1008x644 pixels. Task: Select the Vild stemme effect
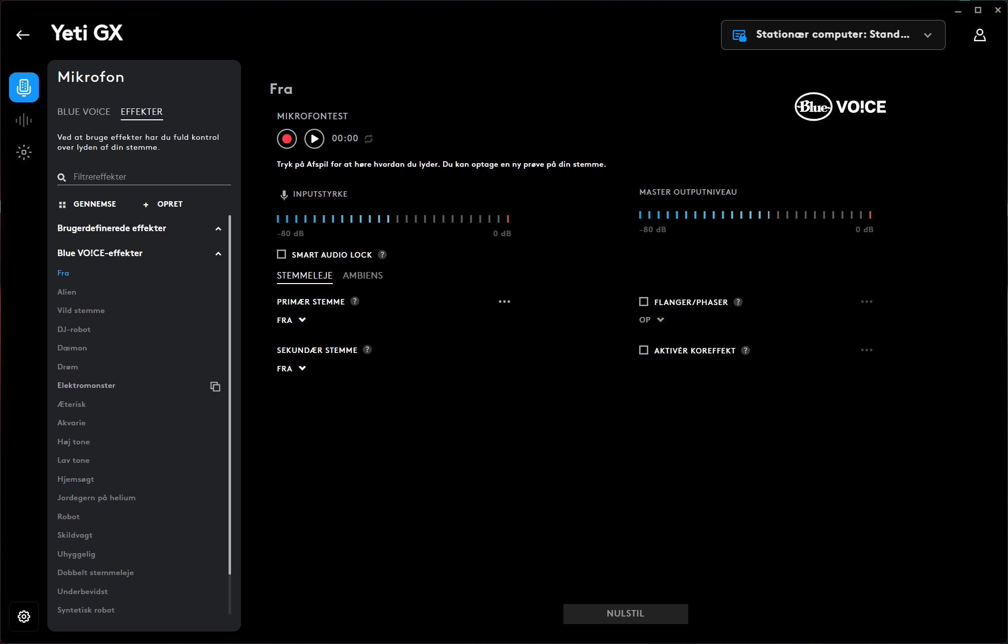tap(81, 311)
